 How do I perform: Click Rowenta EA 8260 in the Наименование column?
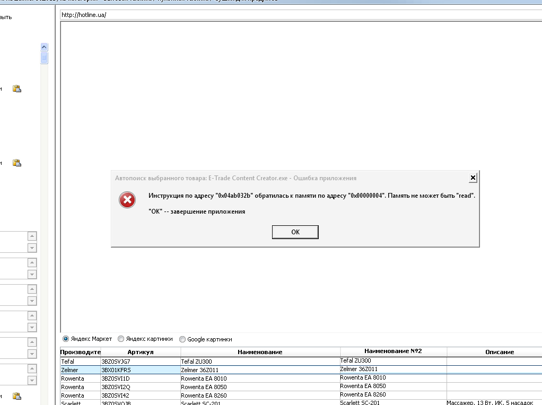click(260, 395)
